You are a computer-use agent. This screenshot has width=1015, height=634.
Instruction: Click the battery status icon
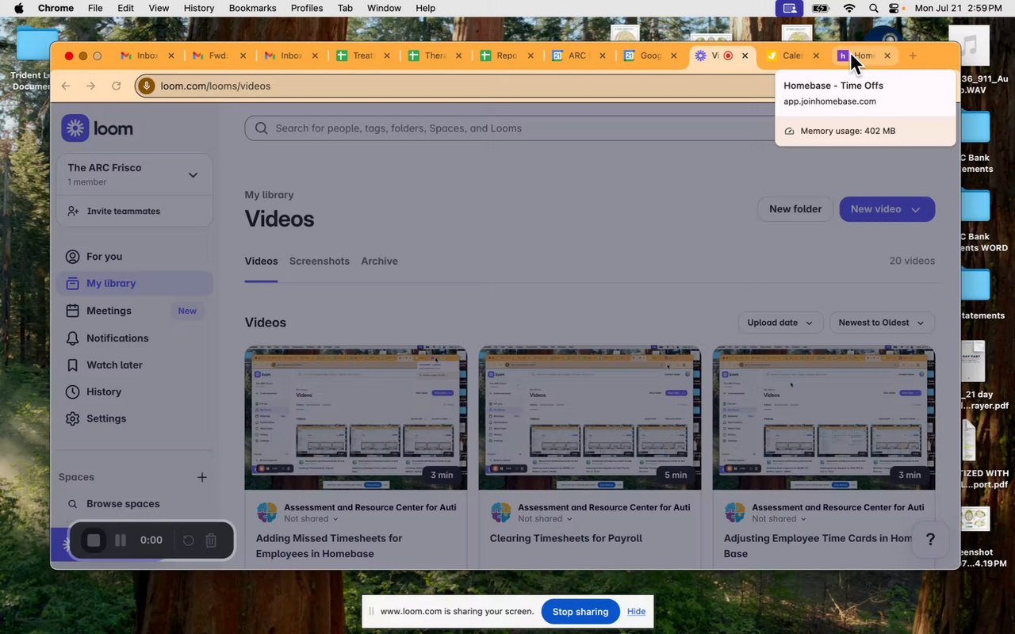(821, 8)
